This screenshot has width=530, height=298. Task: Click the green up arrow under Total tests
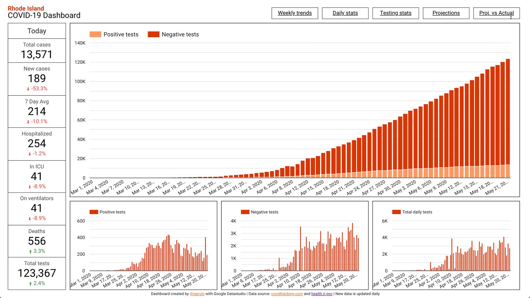click(x=30, y=284)
